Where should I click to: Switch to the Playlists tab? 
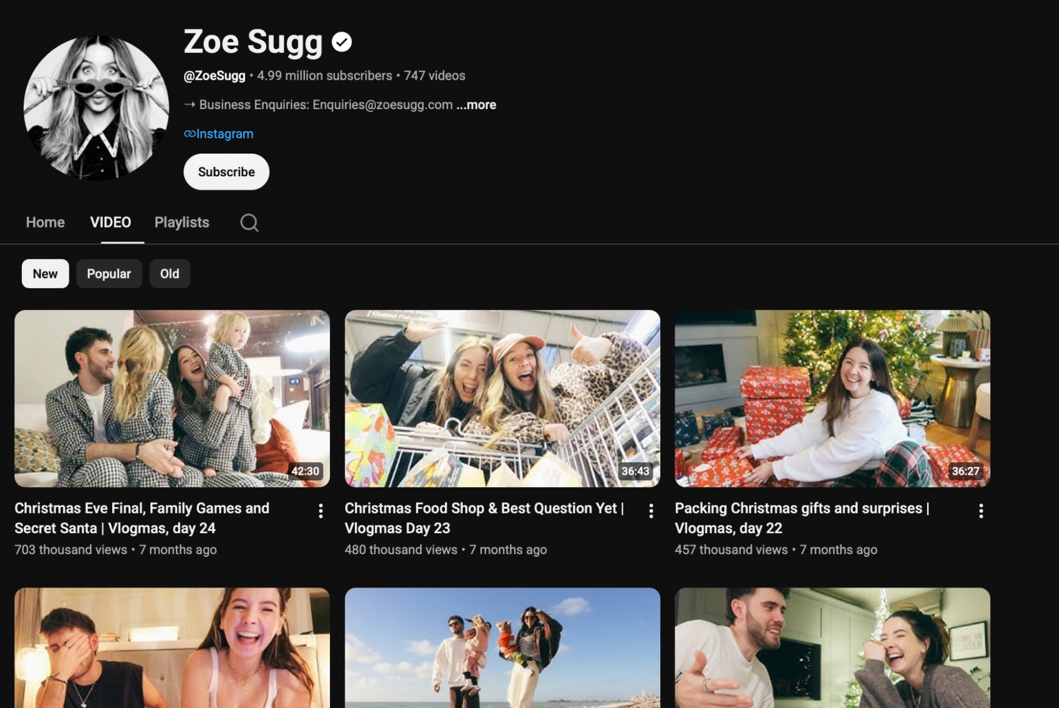coord(182,222)
